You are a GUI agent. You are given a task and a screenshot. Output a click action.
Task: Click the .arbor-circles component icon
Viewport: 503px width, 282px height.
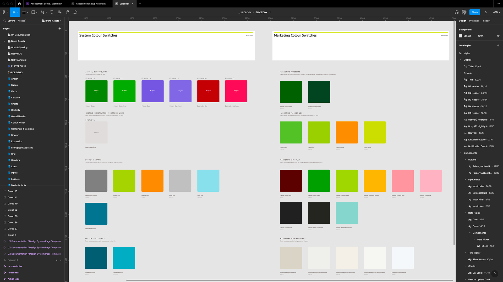[5, 266]
